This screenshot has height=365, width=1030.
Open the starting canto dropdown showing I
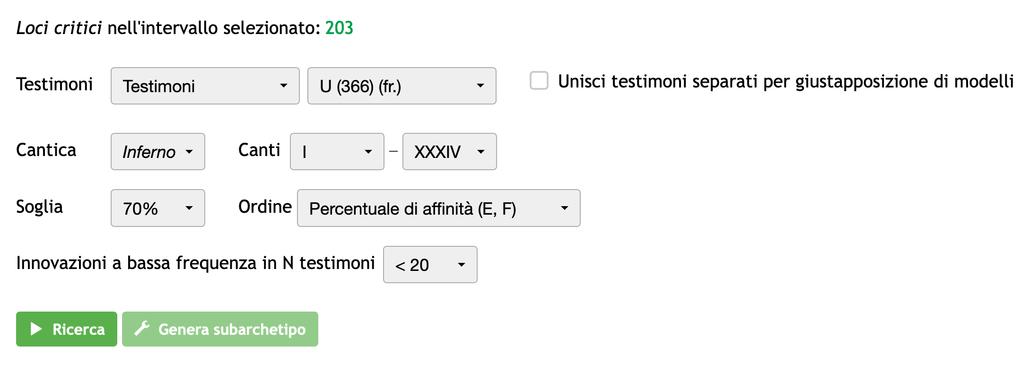click(337, 152)
